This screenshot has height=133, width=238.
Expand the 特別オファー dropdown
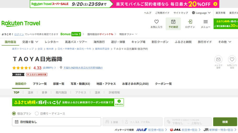click(136, 34)
